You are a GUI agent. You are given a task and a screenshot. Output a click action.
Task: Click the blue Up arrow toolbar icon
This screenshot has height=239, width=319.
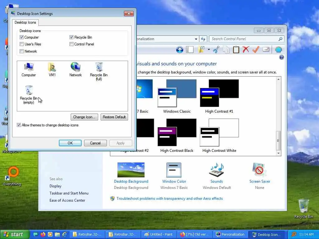pyautogui.click(x=180, y=49)
